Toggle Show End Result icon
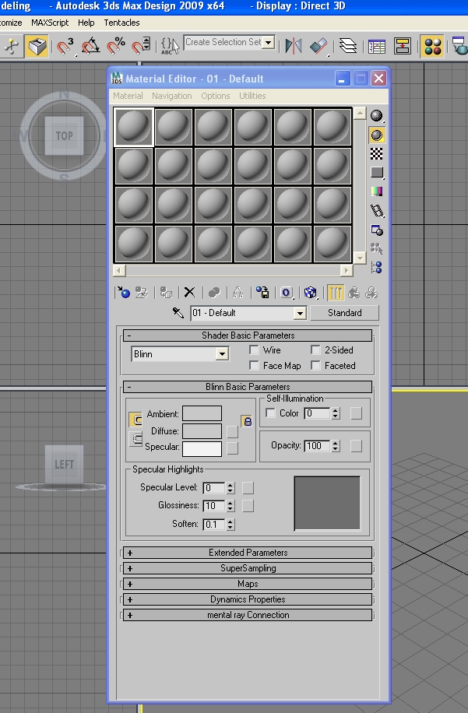Image resolution: width=468 pixels, height=713 pixels. [336, 293]
